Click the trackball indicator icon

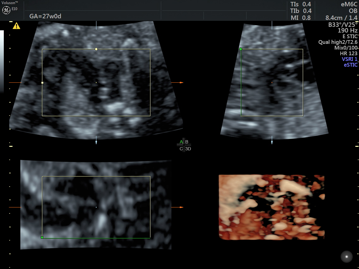(346, 256)
